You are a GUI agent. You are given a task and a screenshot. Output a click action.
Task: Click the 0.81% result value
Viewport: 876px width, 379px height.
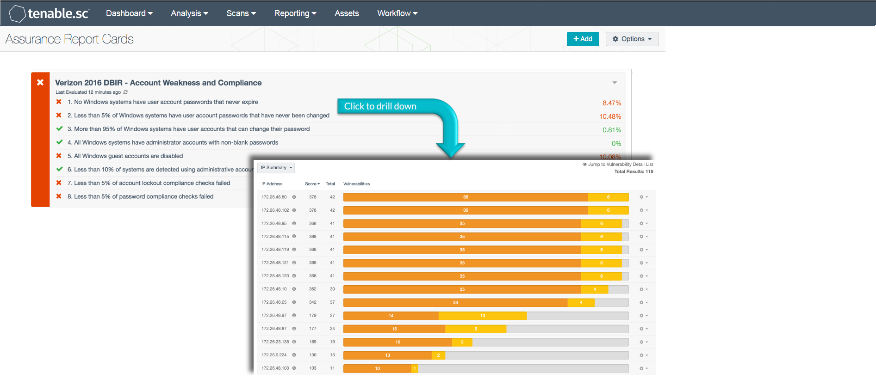[x=612, y=130]
